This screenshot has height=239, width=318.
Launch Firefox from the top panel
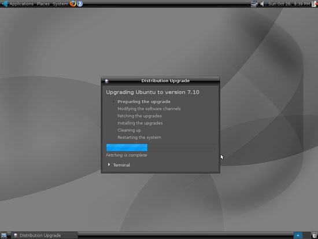click(73, 3)
